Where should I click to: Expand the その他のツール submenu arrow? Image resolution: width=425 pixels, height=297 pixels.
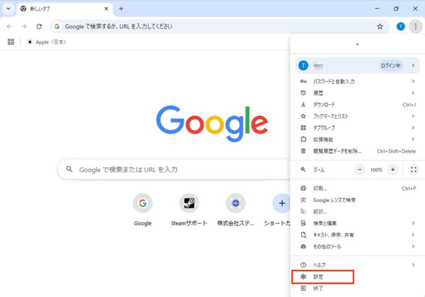tap(413, 246)
